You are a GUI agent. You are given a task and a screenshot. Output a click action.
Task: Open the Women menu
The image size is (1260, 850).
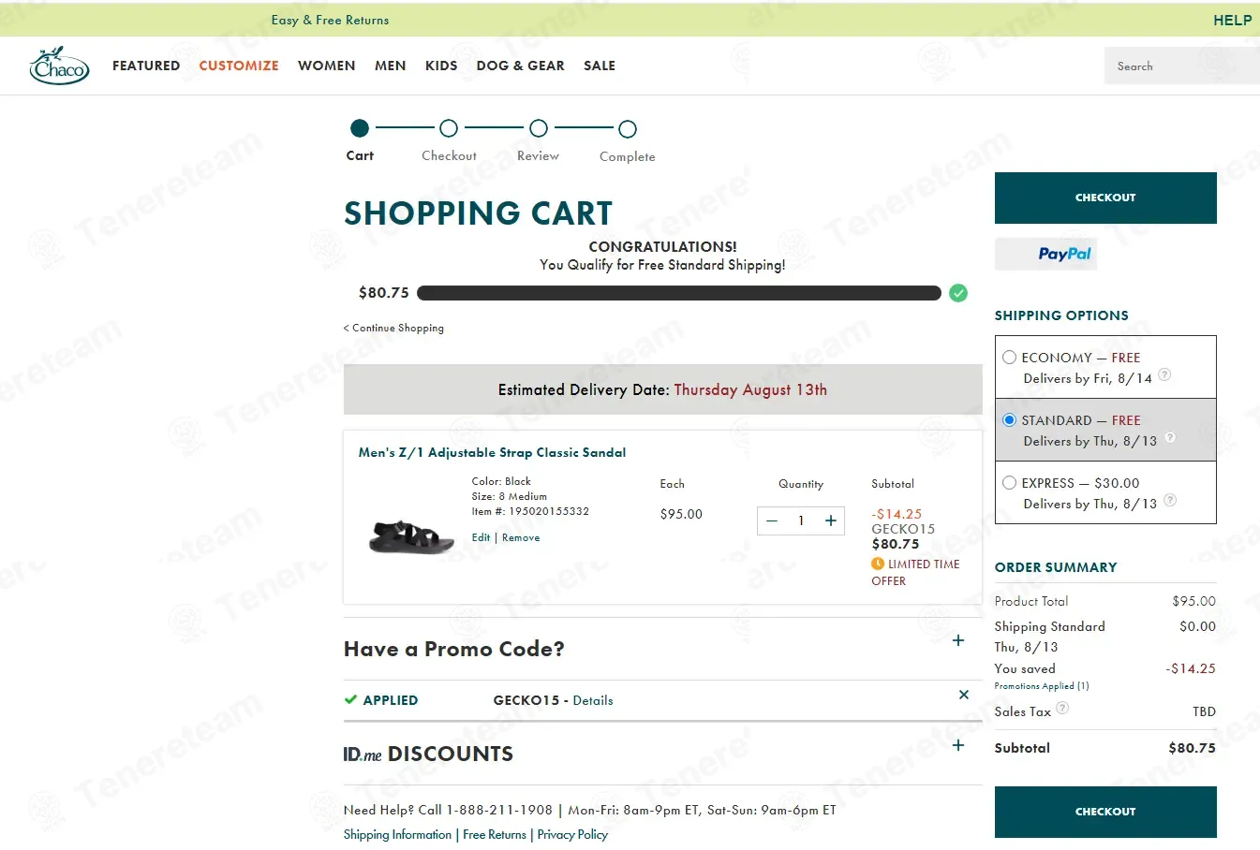coord(327,66)
